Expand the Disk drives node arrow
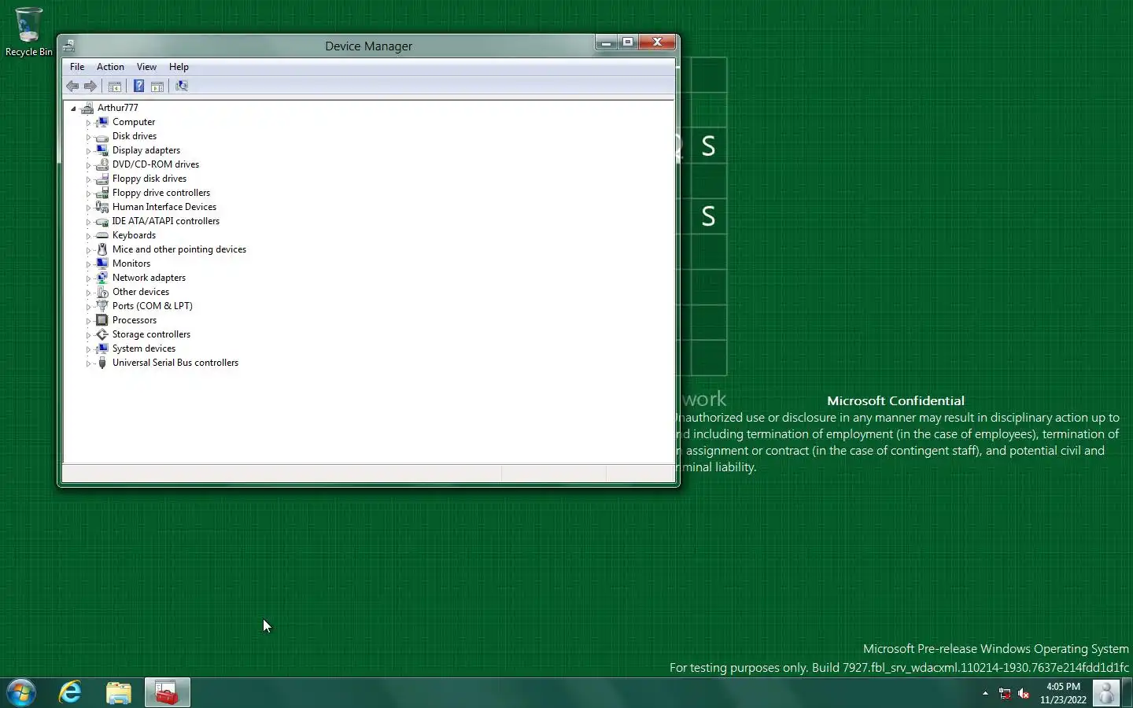 point(88,137)
